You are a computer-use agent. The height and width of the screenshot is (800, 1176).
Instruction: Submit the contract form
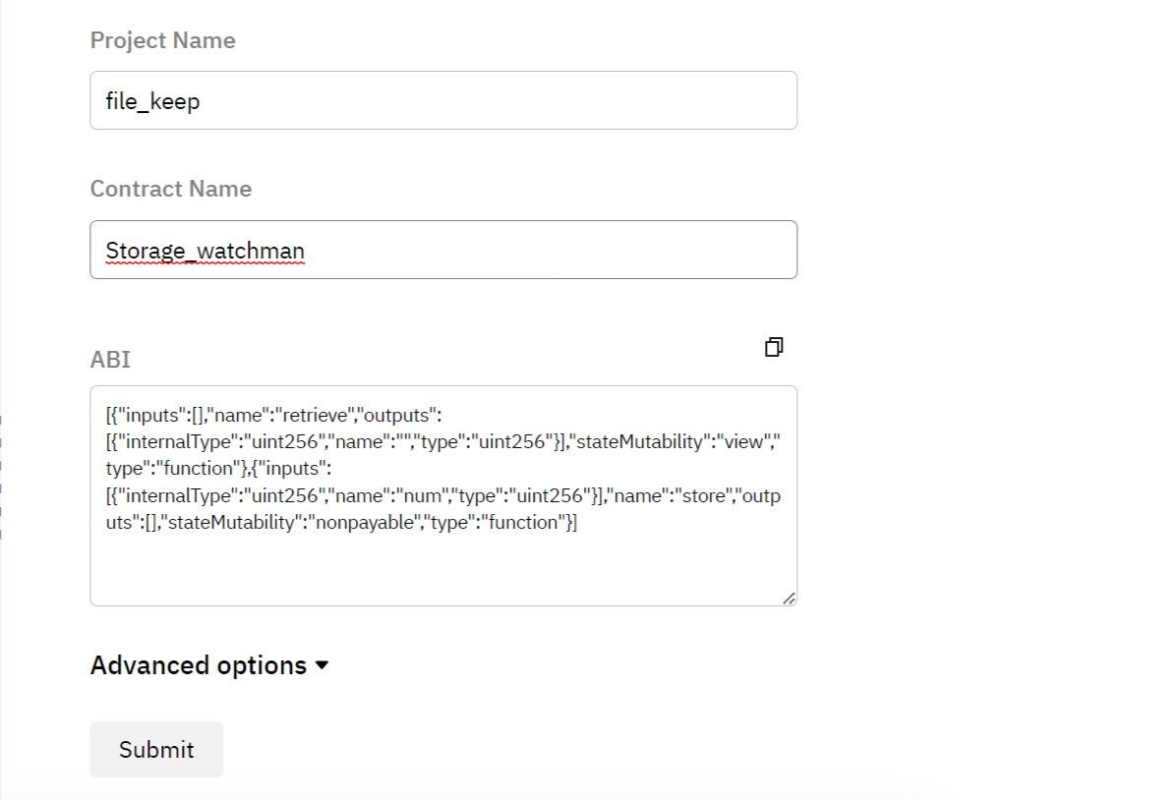156,749
